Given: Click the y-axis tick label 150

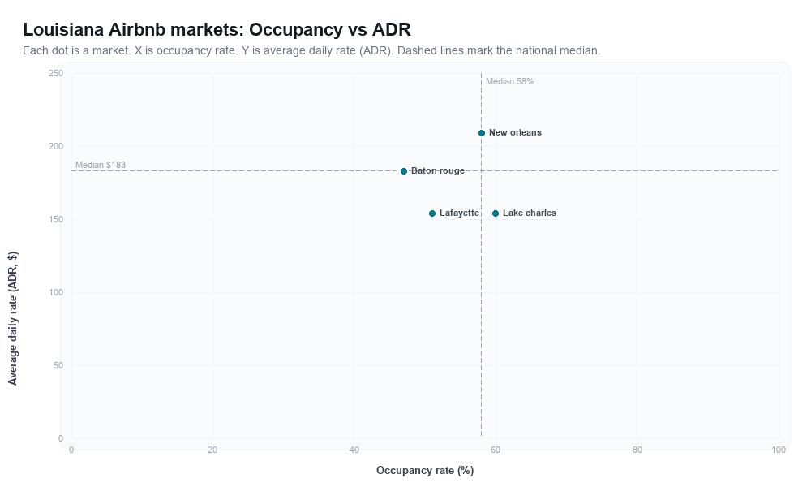Looking at the screenshot, I should (56, 219).
